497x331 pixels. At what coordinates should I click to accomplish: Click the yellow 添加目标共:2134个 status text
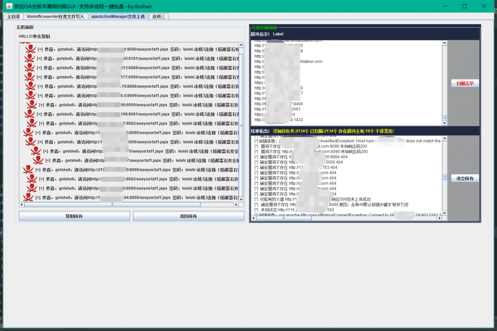[x=333, y=131]
